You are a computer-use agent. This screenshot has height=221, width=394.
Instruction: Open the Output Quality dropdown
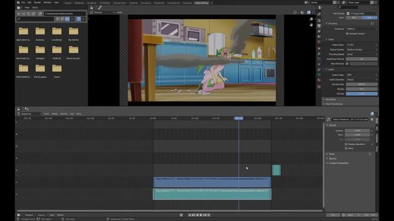click(362, 50)
